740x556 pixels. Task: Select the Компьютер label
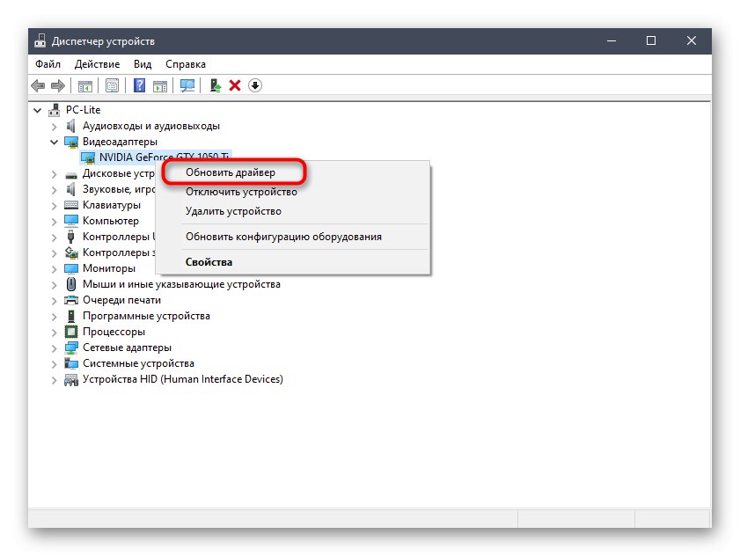click(111, 221)
